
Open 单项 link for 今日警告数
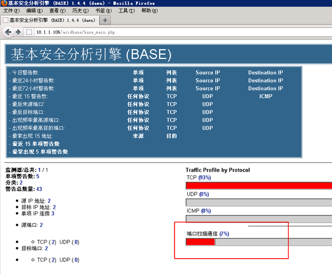[x=138, y=72]
